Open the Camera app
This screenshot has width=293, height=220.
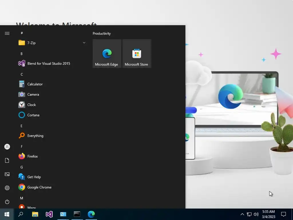[52, 95]
